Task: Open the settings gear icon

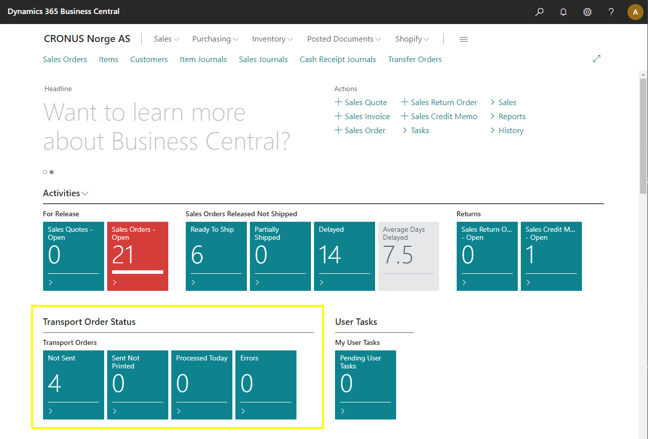Action: coord(587,12)
